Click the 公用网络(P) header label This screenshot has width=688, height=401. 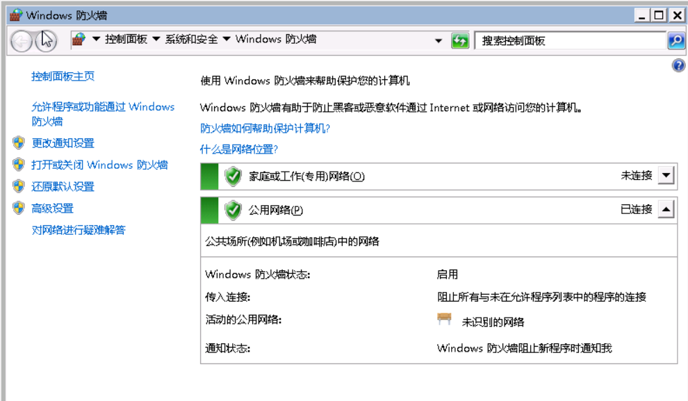[276, 210]
